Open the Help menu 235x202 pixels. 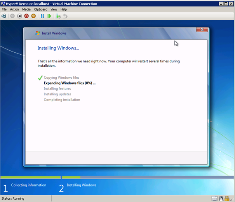click(64, 9)
